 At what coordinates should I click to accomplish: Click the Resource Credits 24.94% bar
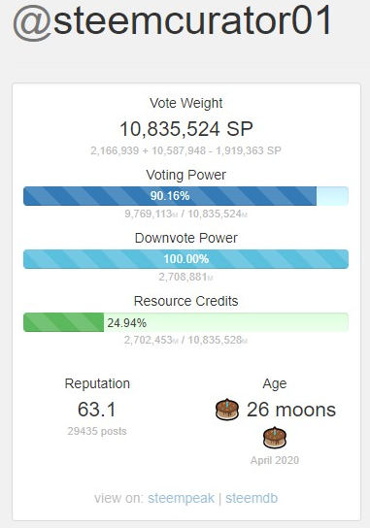click(185, 322)
